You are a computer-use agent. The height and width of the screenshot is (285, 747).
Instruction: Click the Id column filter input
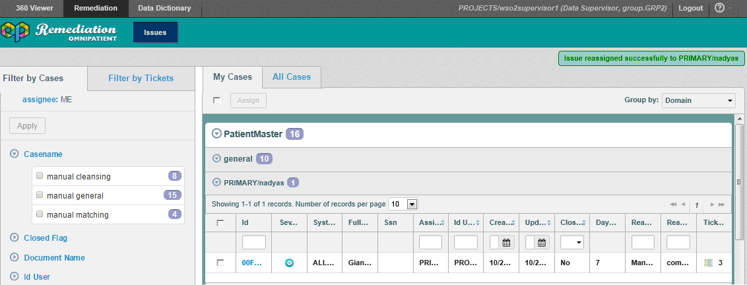click(x=253, y=242)
